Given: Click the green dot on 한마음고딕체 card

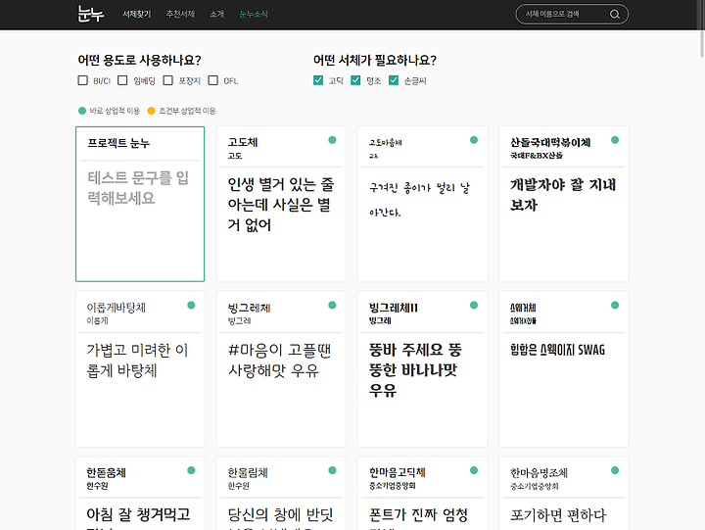Looking at the screenshot, I should 474,470.
